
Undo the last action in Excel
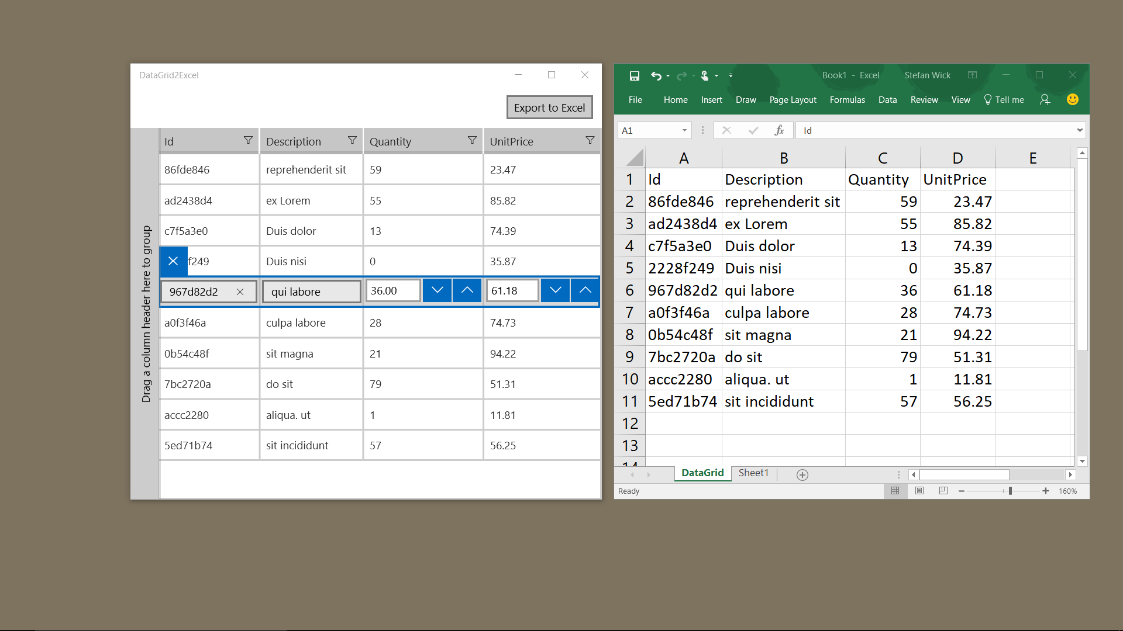coord(656,76)
